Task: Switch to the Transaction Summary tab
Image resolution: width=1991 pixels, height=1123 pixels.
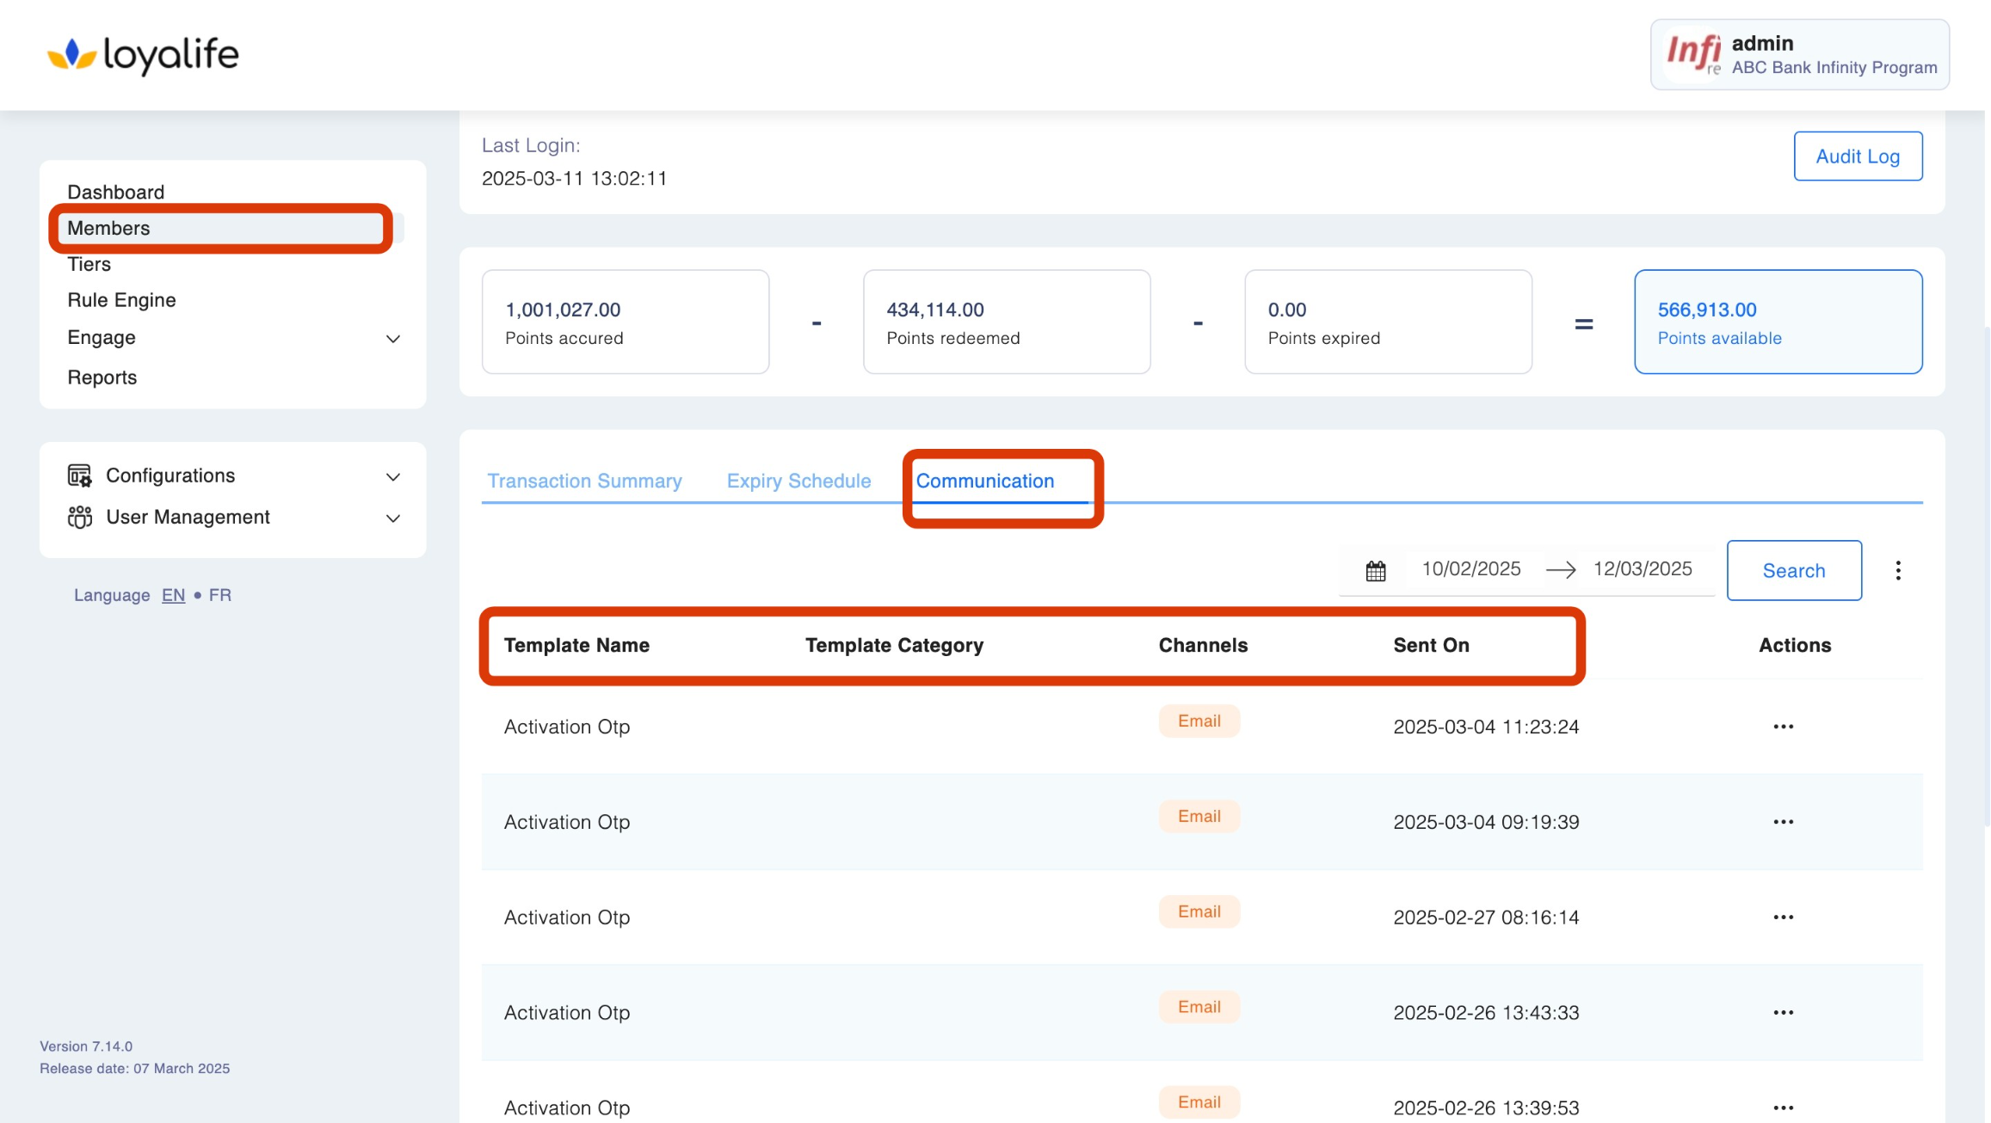Action: [x=584, y=481]
